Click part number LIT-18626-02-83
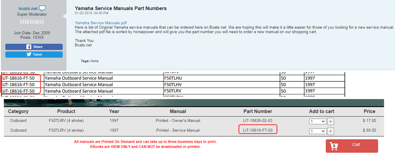 pos(258,121)
